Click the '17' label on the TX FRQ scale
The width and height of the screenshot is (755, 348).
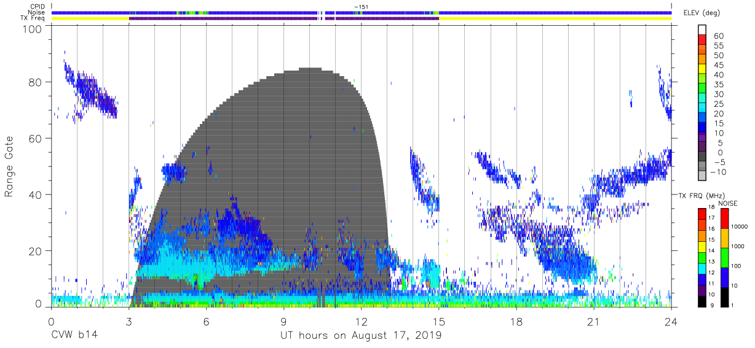click(x=712, y=218)
